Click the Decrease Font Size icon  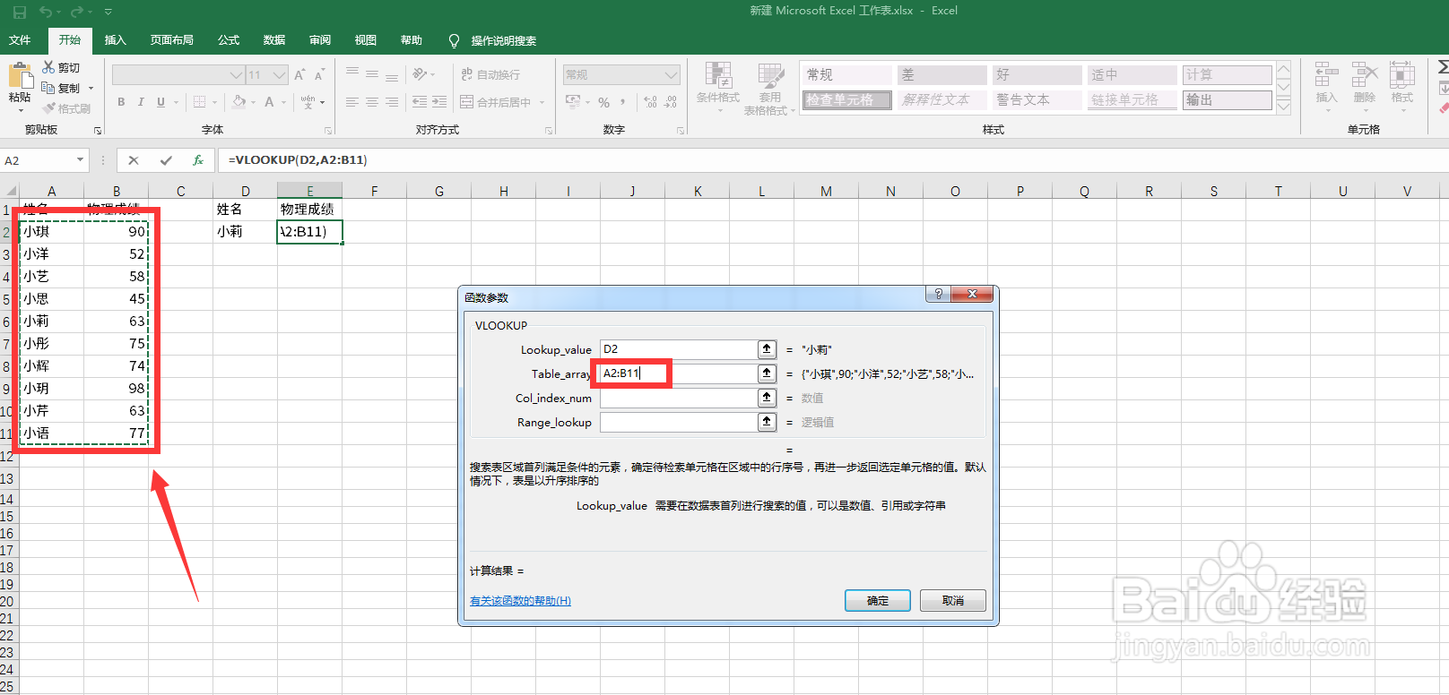point(319,74)
